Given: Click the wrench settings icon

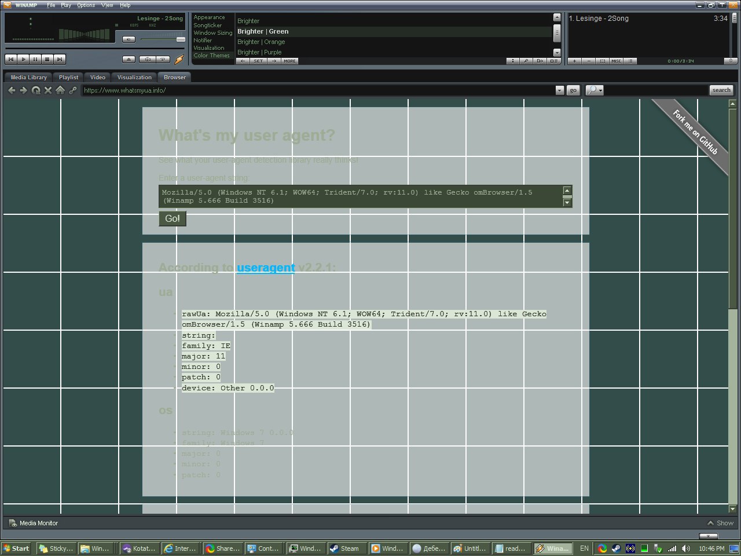Looking at the screenshot, I should point(526,61).
